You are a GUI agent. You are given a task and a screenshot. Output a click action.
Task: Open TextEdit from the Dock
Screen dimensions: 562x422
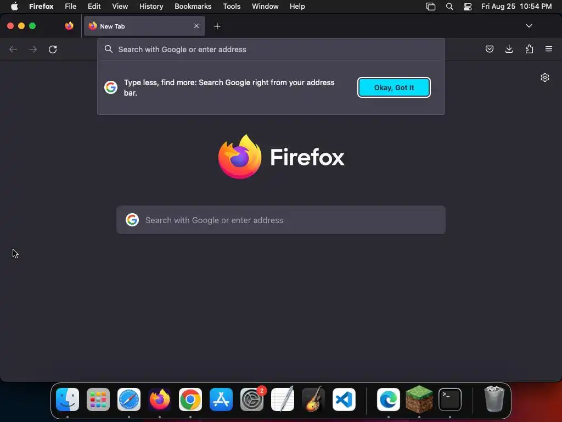click(x=283, y=399)
